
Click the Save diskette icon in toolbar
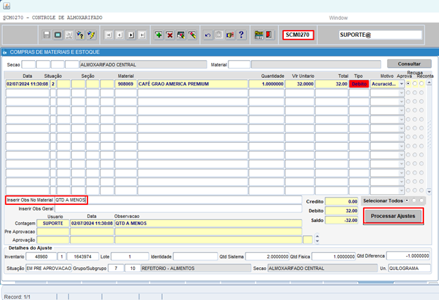pyautogui.click(x=46, y=35)
